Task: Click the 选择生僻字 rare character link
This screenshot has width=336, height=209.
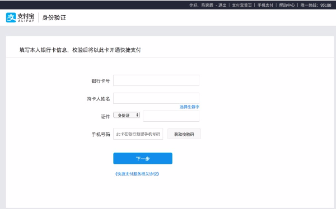Action: click(189, 107)
